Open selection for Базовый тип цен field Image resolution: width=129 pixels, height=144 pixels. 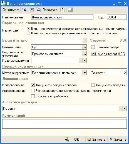pos(85,40)
